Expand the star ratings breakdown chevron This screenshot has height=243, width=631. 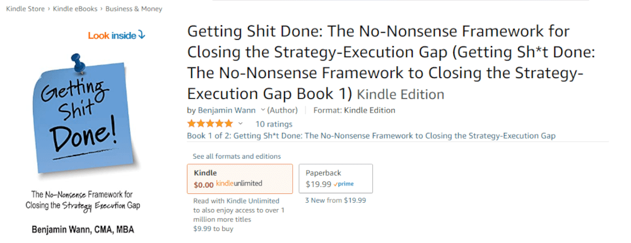pyautogui.click(x=240, y=124)
